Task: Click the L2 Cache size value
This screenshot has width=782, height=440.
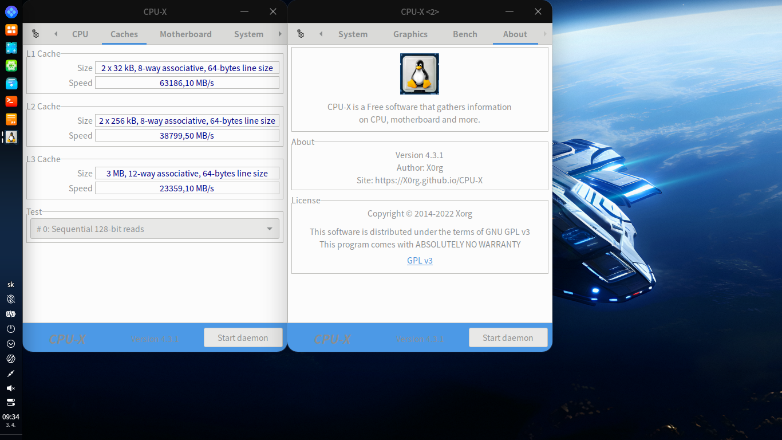Action: [x=187, y=120]
